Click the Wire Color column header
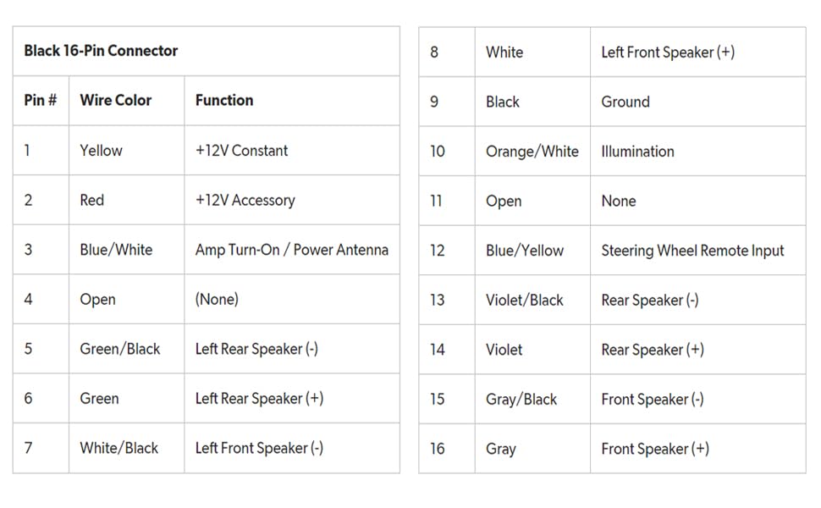Screen dimensions: 821x508 tap(115, 100)
